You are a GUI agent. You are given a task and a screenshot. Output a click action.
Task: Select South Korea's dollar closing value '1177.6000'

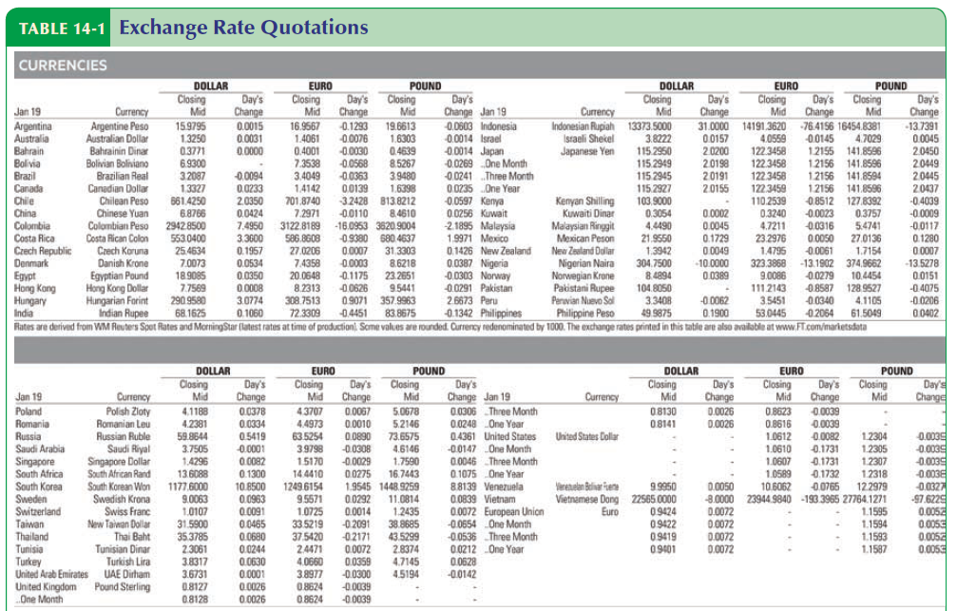coord(188,487)
